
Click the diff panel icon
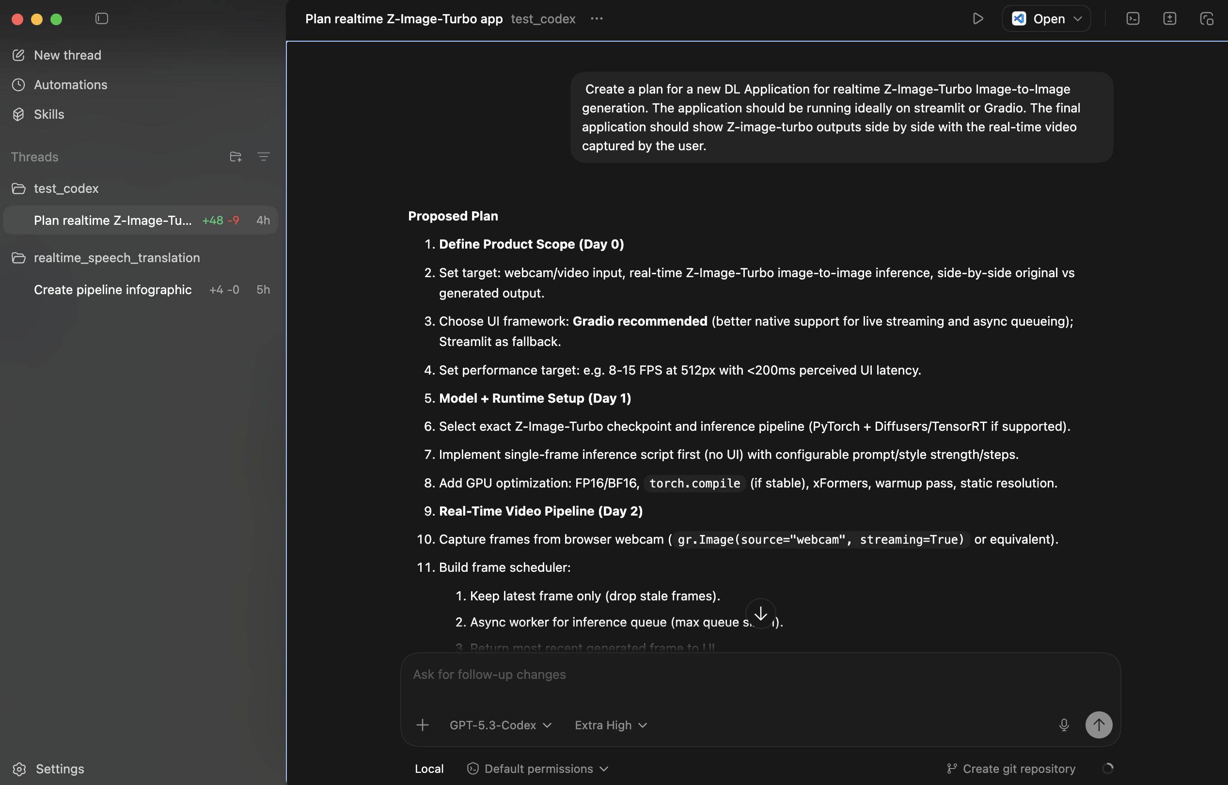[x=1169, y=19]
